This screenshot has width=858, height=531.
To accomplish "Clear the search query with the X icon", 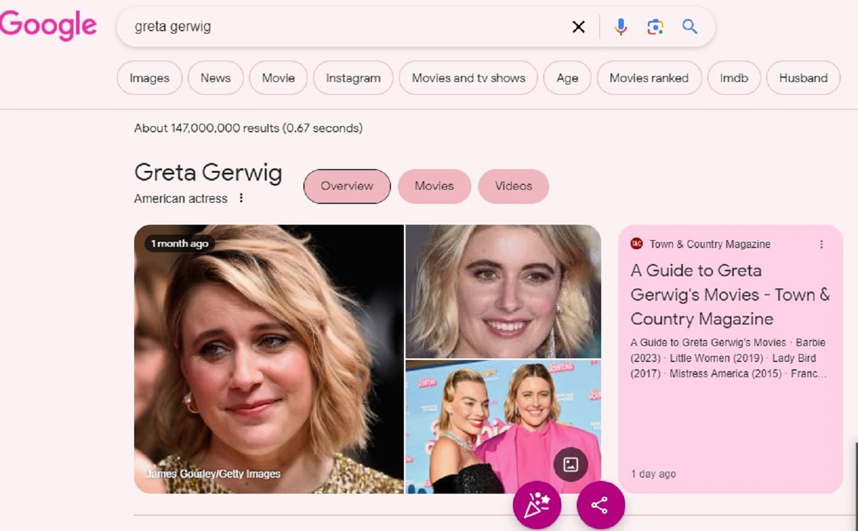I will [578, 26].
